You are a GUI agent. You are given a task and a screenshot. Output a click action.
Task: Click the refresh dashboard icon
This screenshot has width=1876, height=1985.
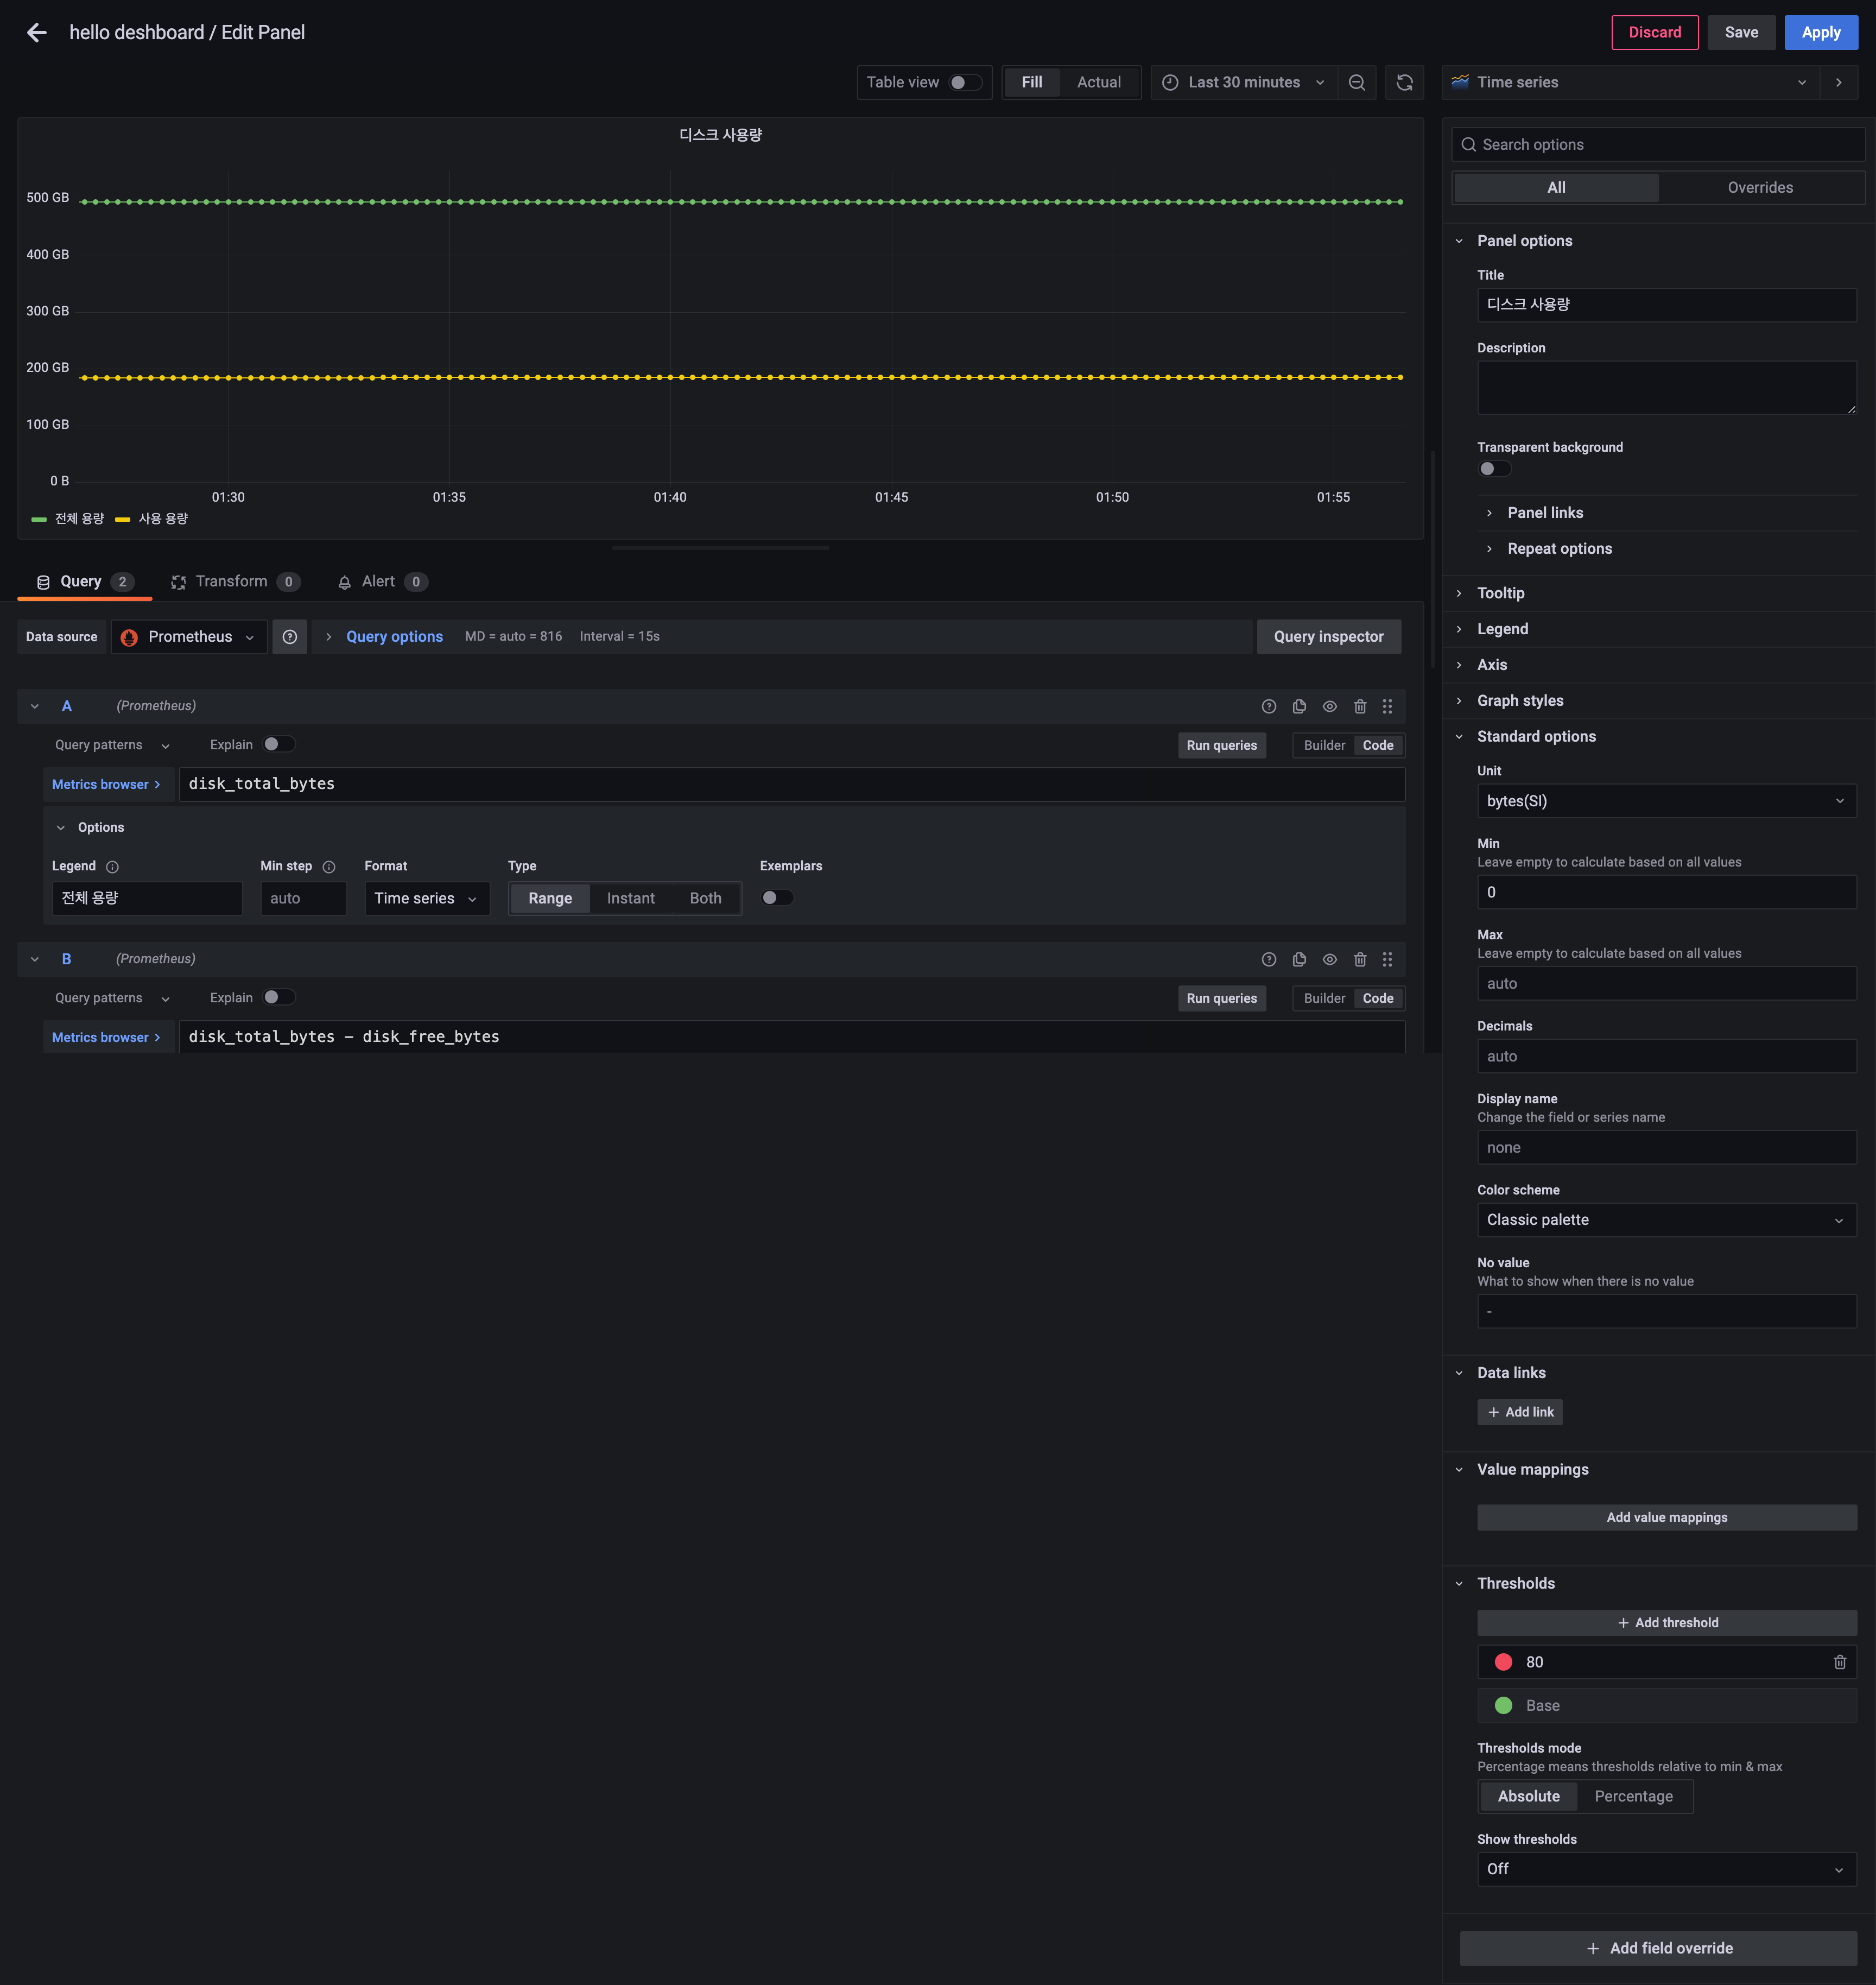coord(1404,83)
